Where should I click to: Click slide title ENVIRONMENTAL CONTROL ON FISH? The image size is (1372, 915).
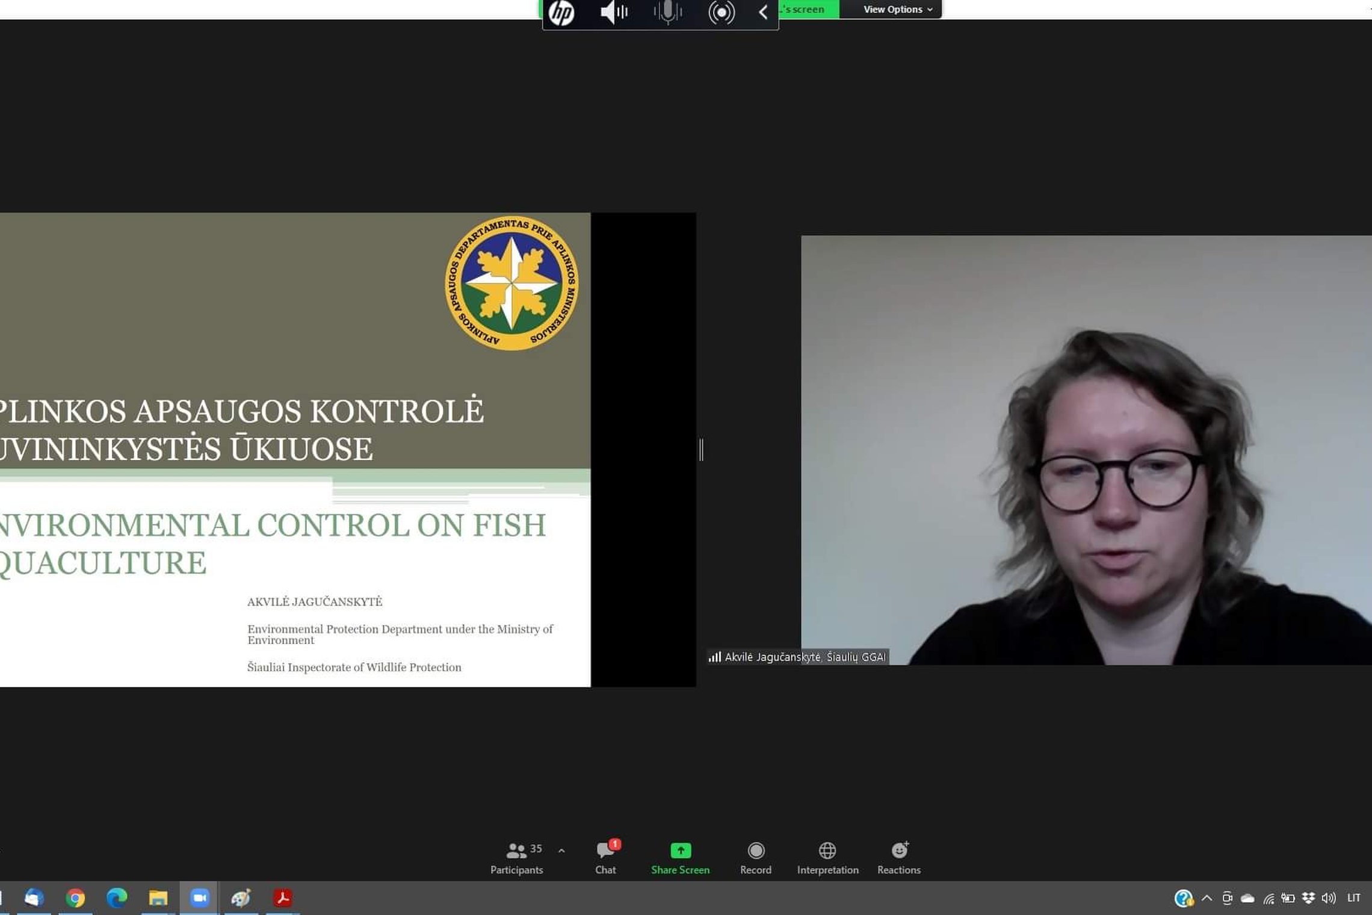[273, 525]
